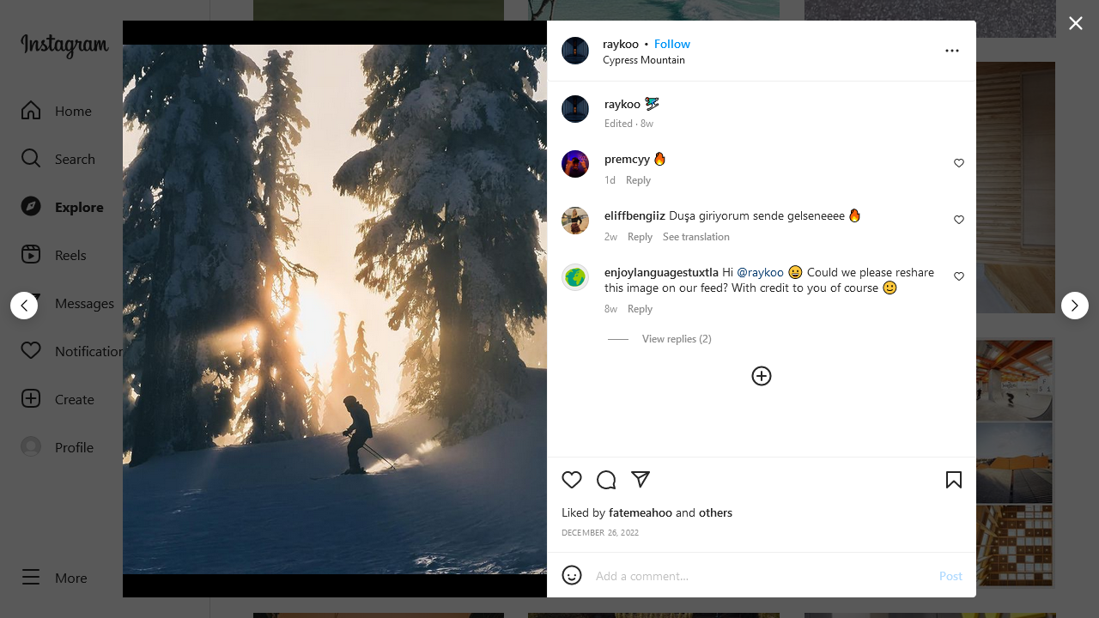This screenshot has width=1099, height=618.
Task: Load more comments with plus circle
Action: [762, 376]
